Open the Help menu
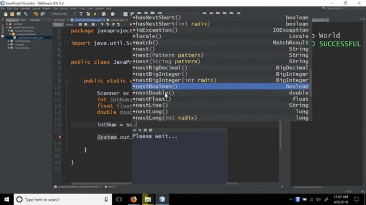The height and width of the screenshot is (205, 366). coord(109,9)
